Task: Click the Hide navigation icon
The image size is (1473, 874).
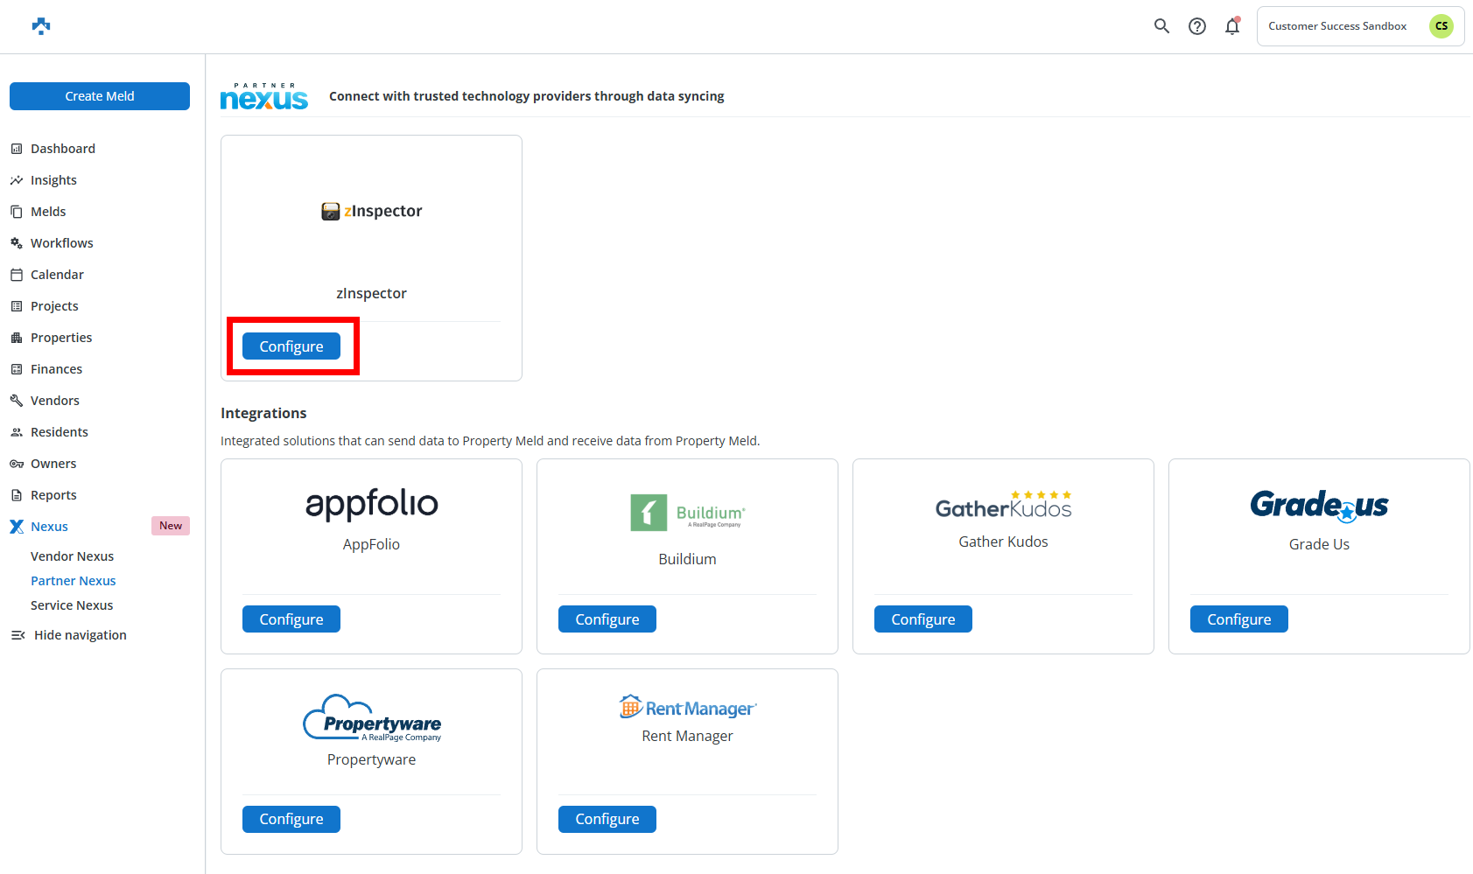Action: click(x=18, y=635)
